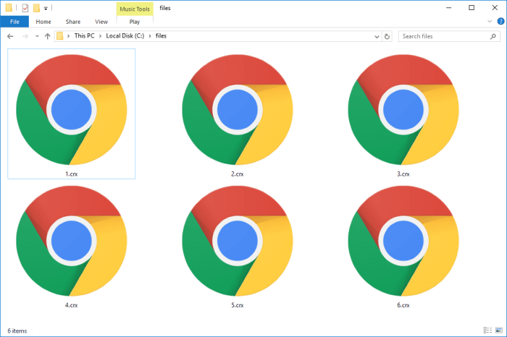The width and height of the screenshot is (507, 337).
Task: Switch to Large Icons view layout
Action: click(498, 330)
